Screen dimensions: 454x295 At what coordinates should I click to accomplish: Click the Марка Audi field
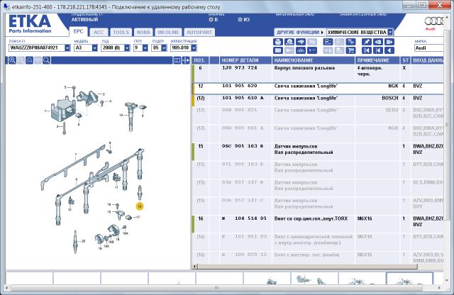(428, 48)
